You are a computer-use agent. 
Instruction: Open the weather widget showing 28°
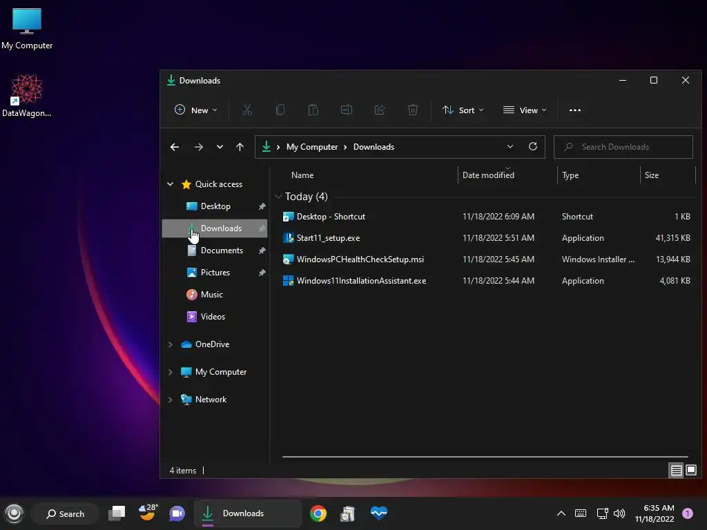click(148, 513)
